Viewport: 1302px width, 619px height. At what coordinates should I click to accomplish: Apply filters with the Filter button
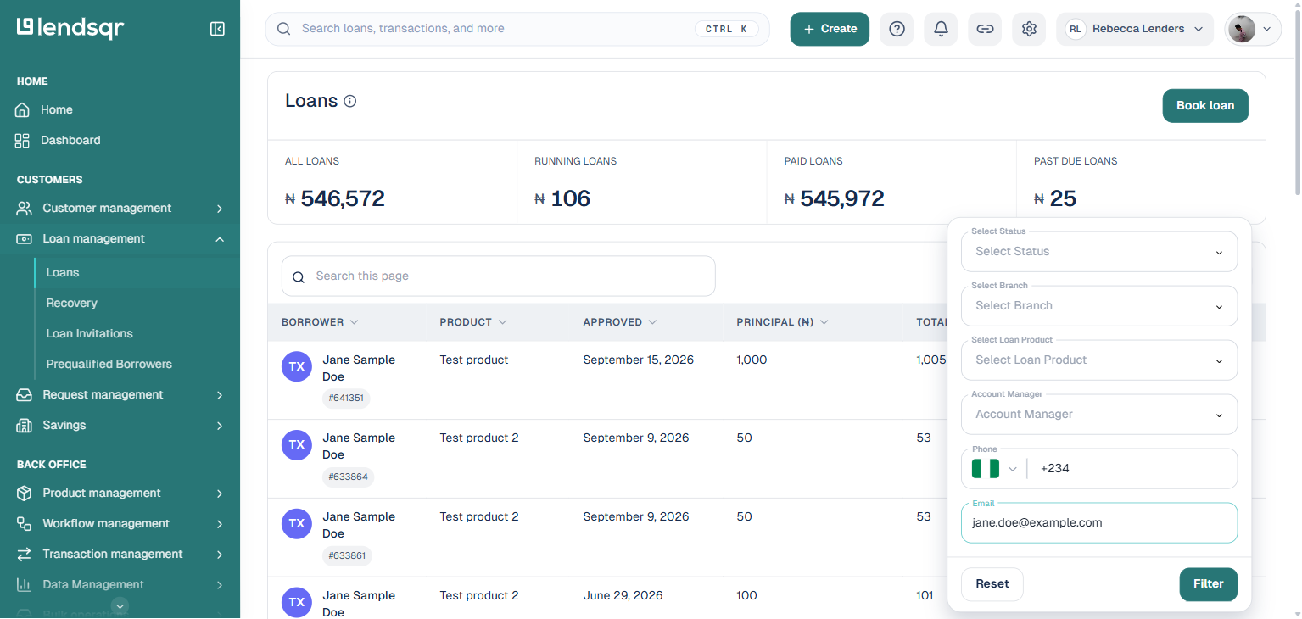pyautogui.click(x=1209, y=584)
